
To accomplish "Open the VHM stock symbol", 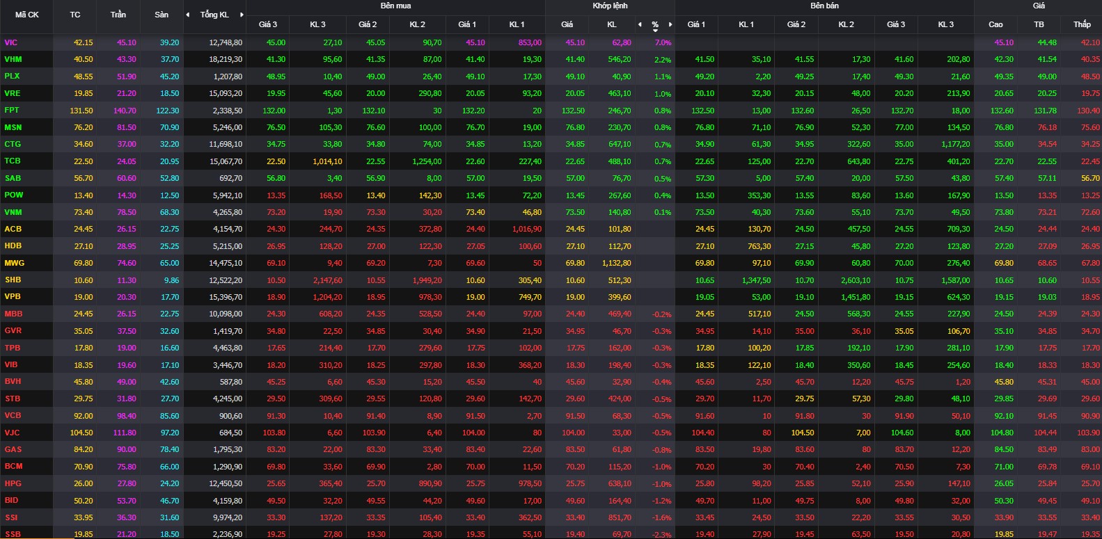I will tap(13, 59).
